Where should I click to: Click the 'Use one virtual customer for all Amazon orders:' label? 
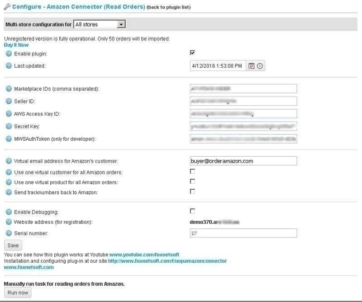click(68, 172)
